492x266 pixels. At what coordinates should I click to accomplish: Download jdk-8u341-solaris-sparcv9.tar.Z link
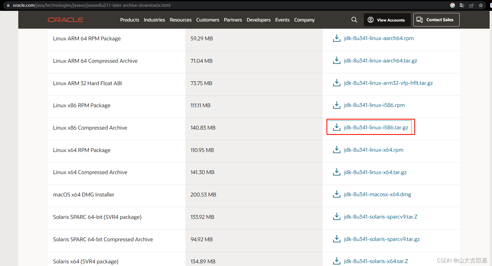(381, 217)
